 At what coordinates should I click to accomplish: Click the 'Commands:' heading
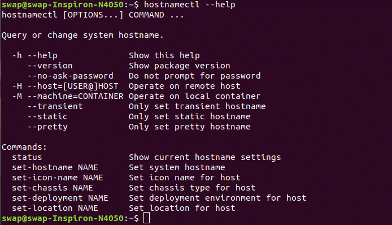[x=24, y=147]
